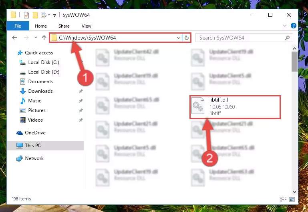Screen dimensions: 308x212
Task: Click the pin icon beside Videos
Action: [81, 120]
